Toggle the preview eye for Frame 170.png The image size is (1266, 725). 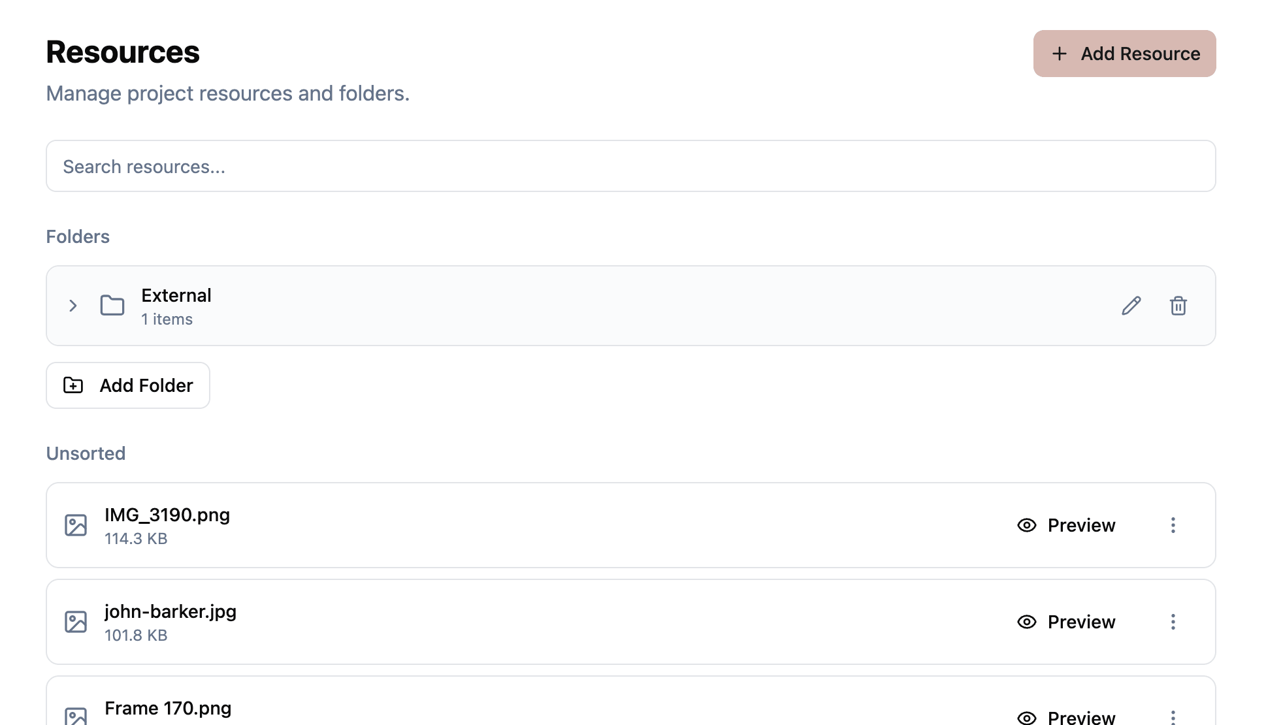pos(1026,717)
